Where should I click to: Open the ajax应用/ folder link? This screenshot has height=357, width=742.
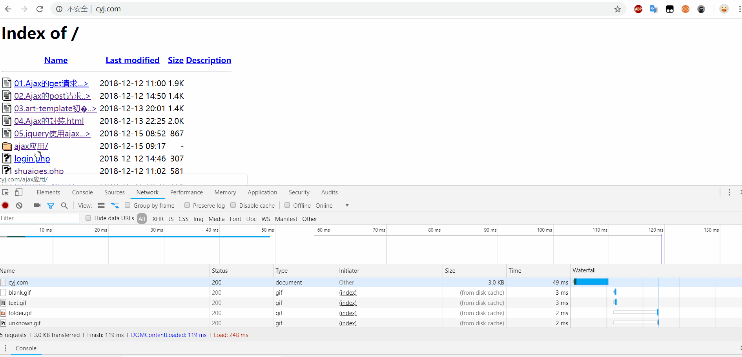[x=31, y=146]
